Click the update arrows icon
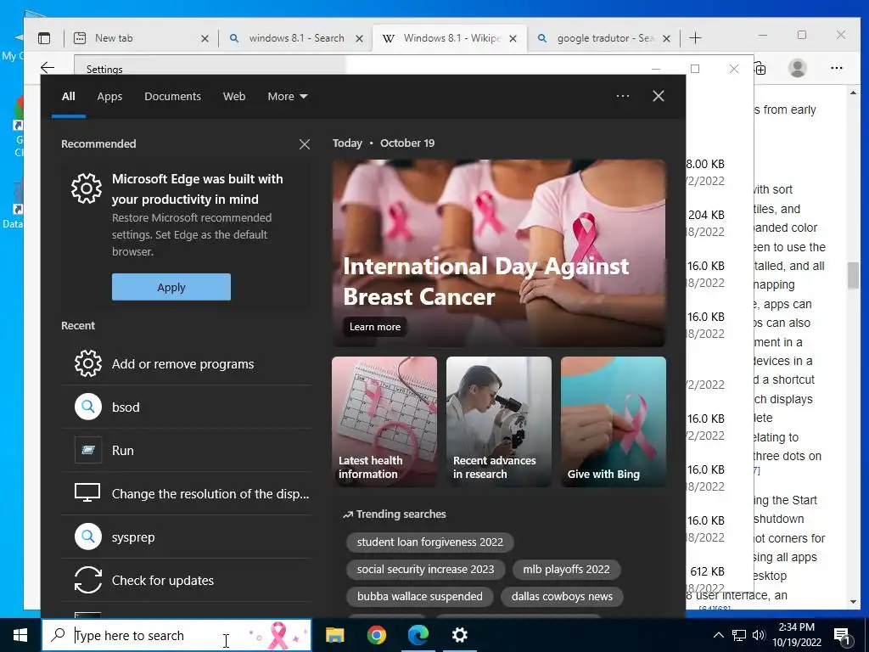The width and height of the screenshot is (869, 652). click(x=88, y=580)
